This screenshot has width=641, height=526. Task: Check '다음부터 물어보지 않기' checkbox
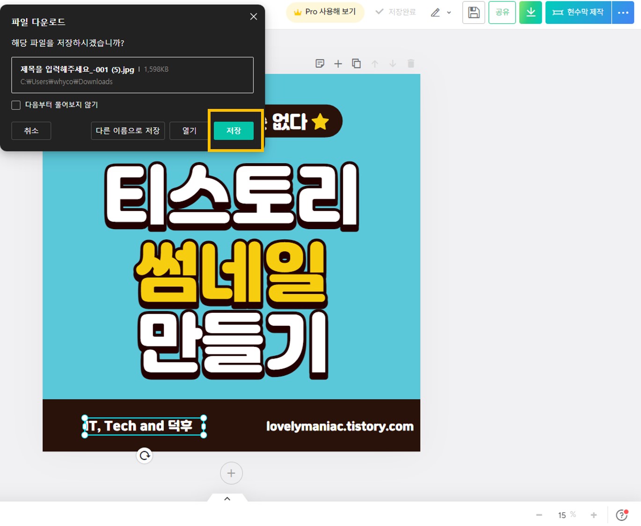(16, 105)
